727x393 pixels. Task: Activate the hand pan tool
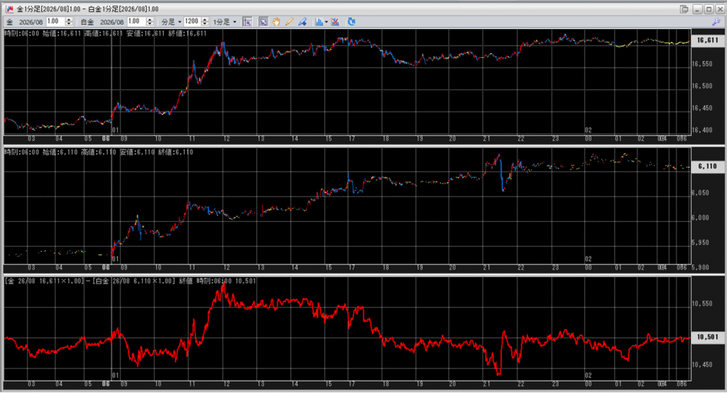[276, 22]
